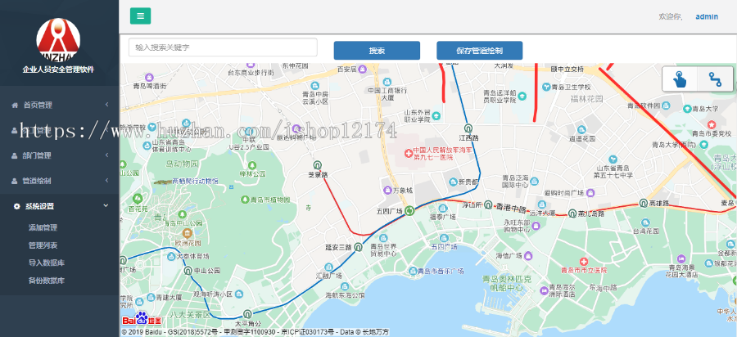Click the 青岛软件园 building marker icon
This screenshot has height=337, width=737.
click(667, 106)
